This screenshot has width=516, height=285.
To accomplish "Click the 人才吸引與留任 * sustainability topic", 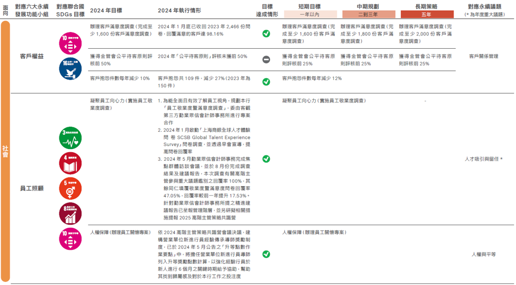I will pyautogui.click(x=483, y=159).
